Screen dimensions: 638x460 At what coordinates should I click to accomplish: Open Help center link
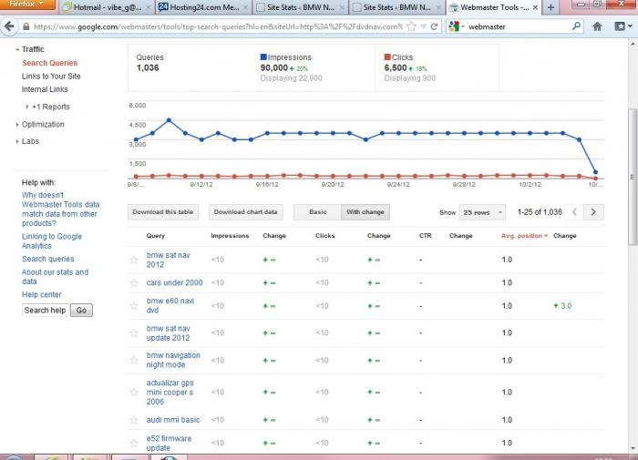pos(42,295)
